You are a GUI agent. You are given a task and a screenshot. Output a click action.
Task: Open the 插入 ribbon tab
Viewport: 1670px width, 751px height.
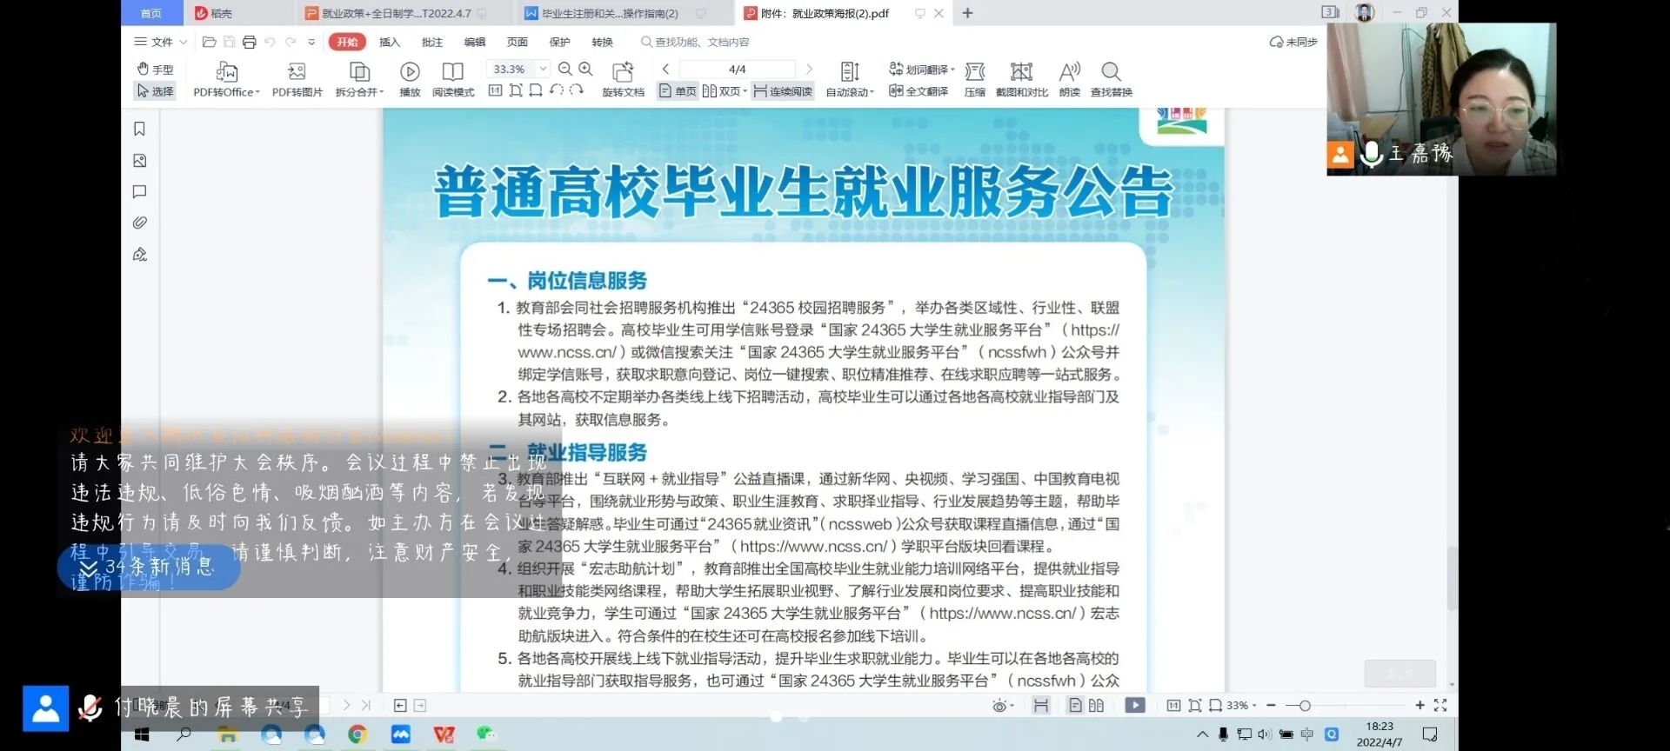coord(390,42)
